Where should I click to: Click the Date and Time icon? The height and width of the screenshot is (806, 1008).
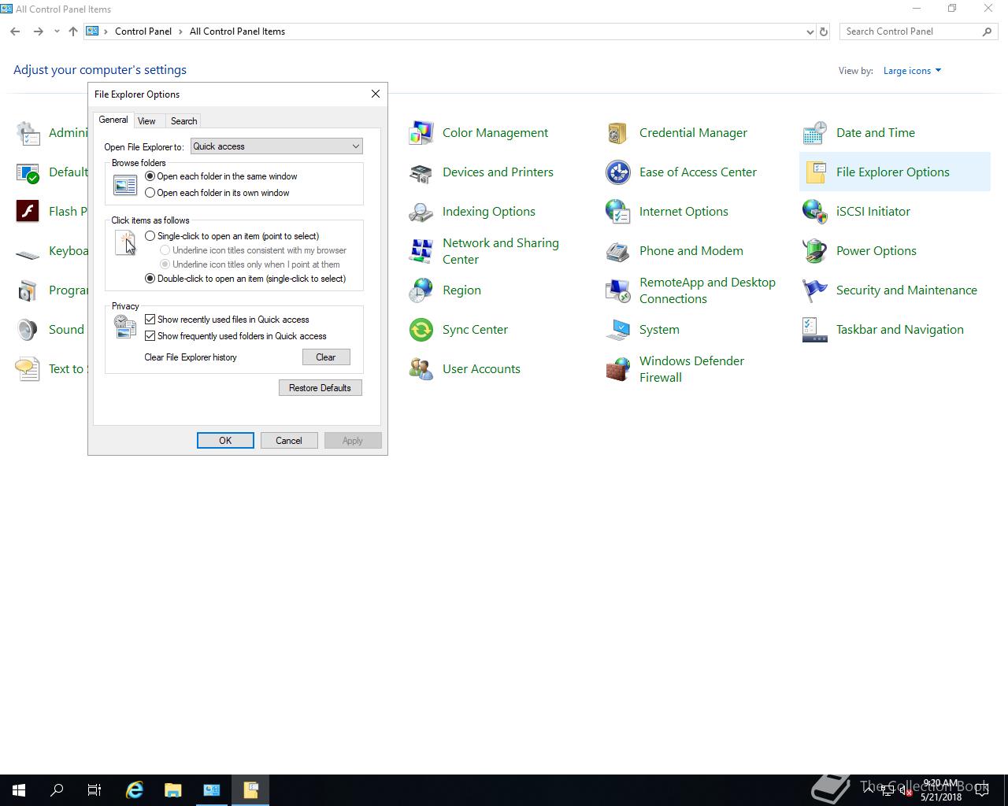point(815,133)
